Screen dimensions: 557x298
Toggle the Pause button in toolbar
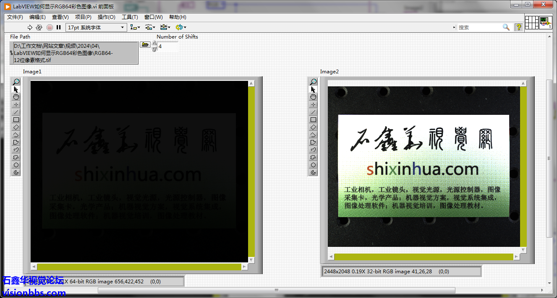pos(59,27)
